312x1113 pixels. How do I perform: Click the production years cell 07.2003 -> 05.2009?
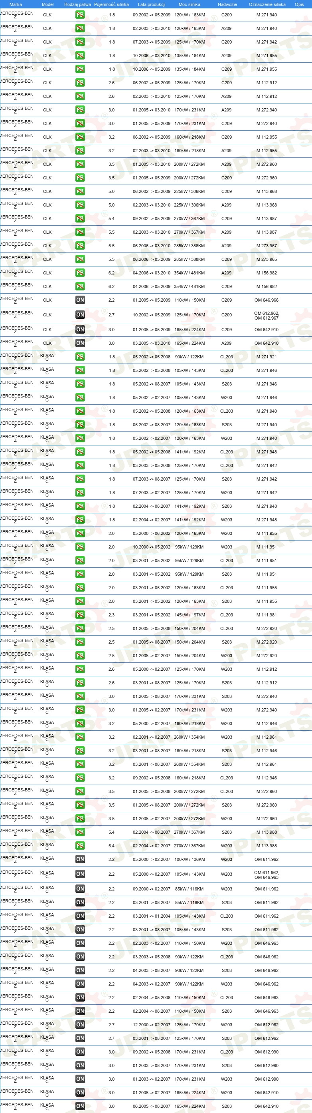tap(152, 42)
